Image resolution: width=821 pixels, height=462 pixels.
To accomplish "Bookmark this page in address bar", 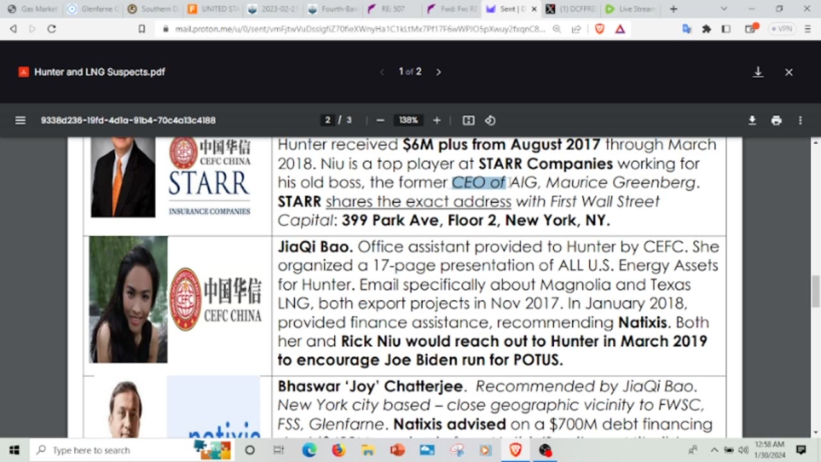I will click(142, 29).
